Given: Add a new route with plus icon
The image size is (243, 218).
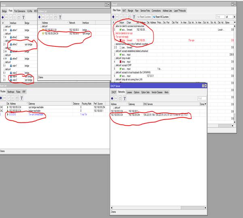Looking at the screenshot, I should coord(1,98).
